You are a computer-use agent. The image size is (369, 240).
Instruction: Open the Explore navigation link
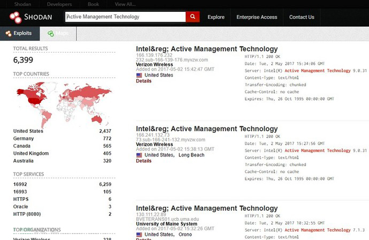tap(216, 17)
